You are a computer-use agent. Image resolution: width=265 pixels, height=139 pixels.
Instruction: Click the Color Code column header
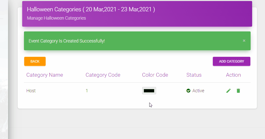[155, 75]
